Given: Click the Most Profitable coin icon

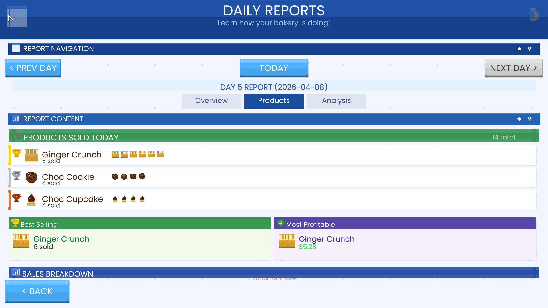Looking at the screenshot, I should tap(281, 223).
